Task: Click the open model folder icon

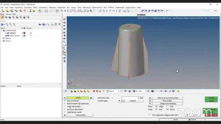Action: pyautogui.click(x=7, y=11)
